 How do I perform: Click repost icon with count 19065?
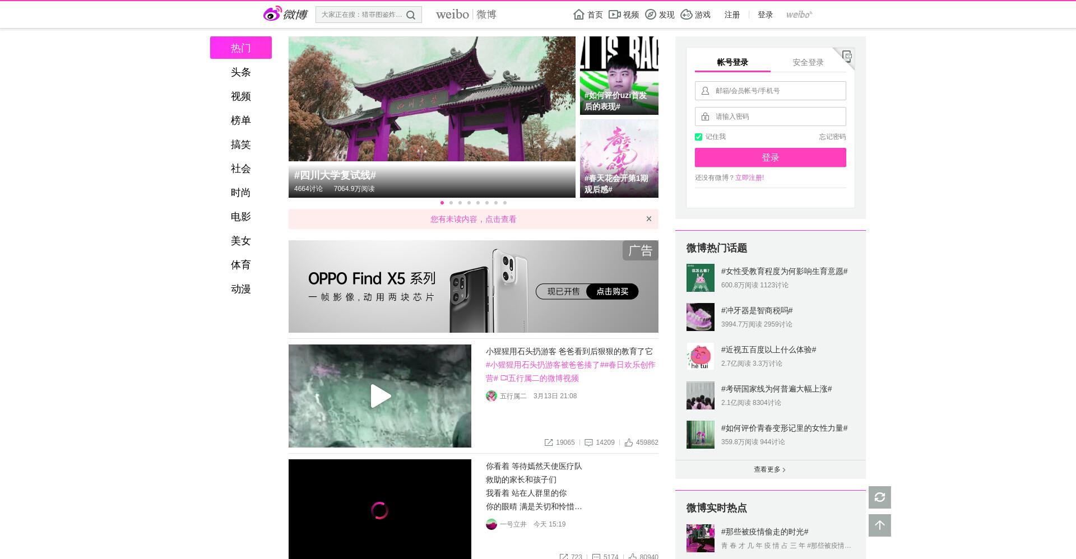pos(549,442)
